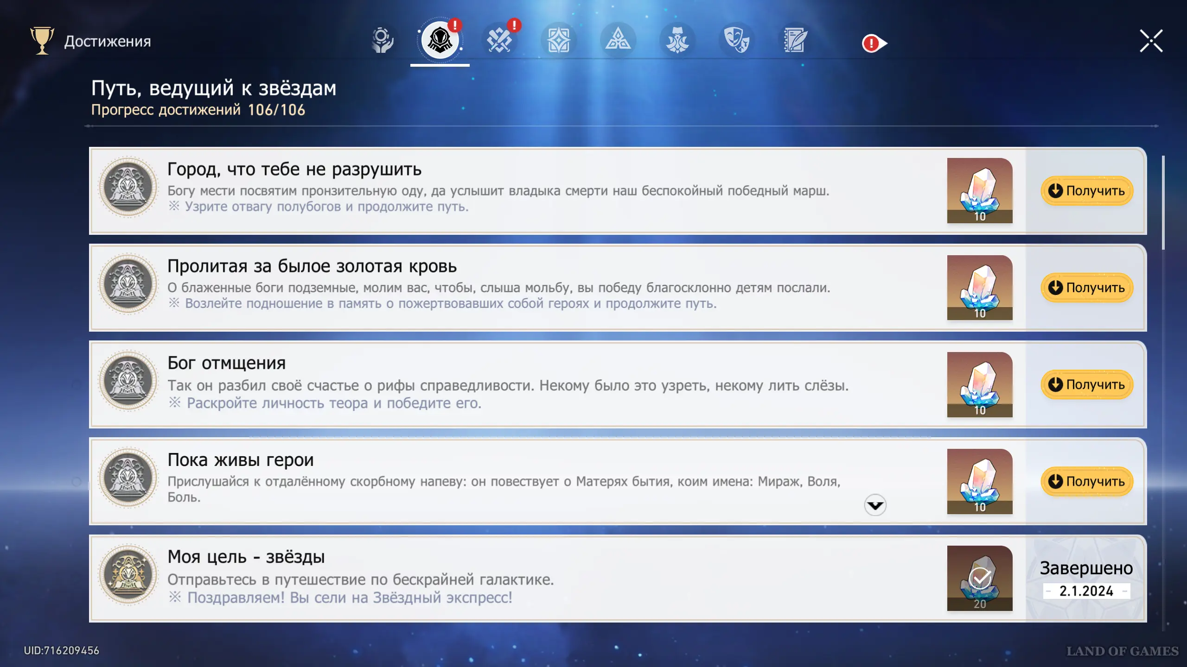This screenshot has width=1187, height=667.
Task: Click stellar jade reward of Пролитая за былое золотая кровь
Action: pyautogui.click(x=980, y=287)
